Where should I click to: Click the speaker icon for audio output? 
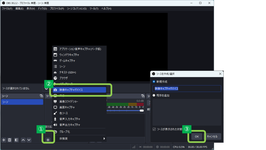tap(55, 125)
